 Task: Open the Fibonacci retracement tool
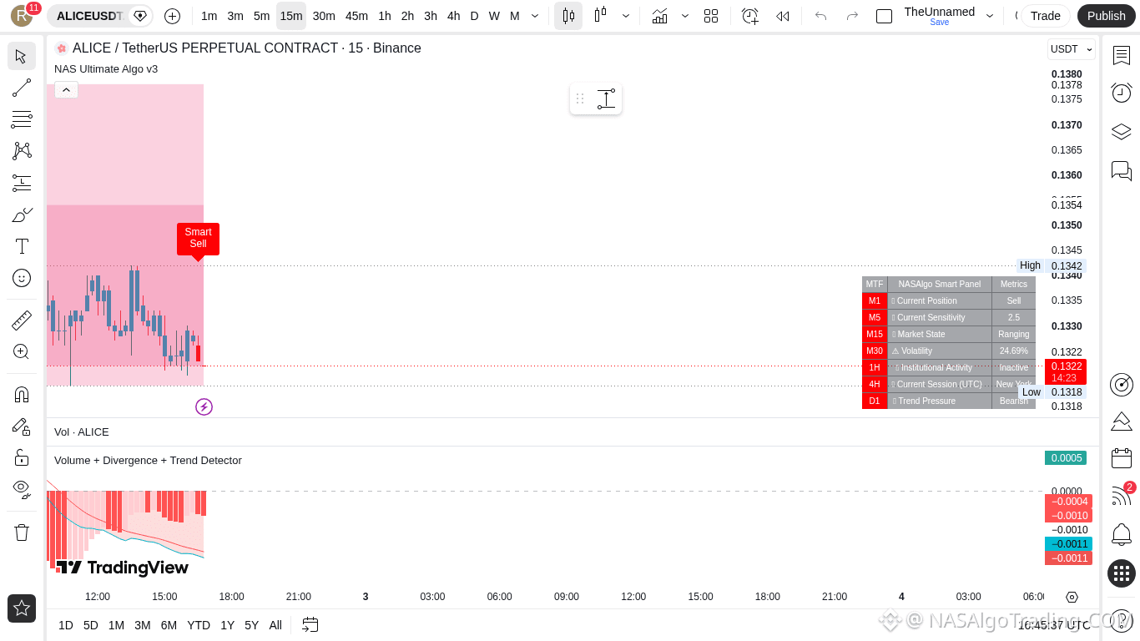(x=22, y=119)
